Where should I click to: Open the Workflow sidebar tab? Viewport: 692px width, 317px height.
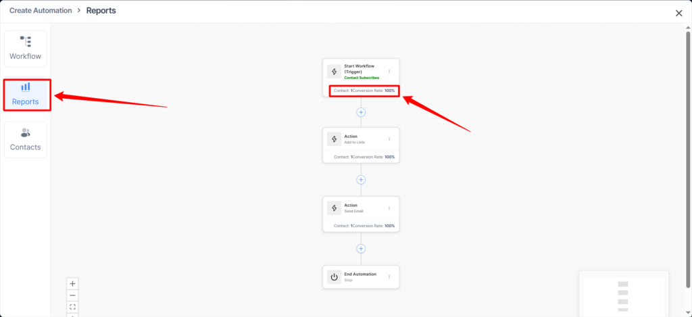(x=26, y=49)
